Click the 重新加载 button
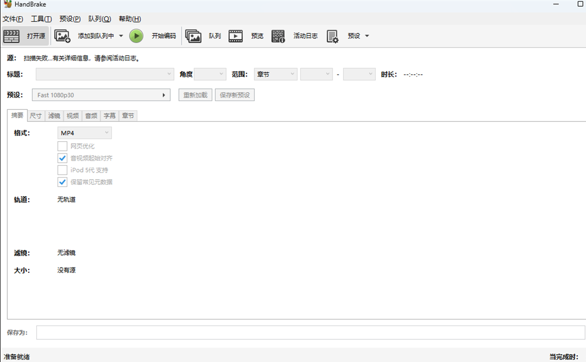Viewport: 586px width, 362px height. (x=195, y=95)
